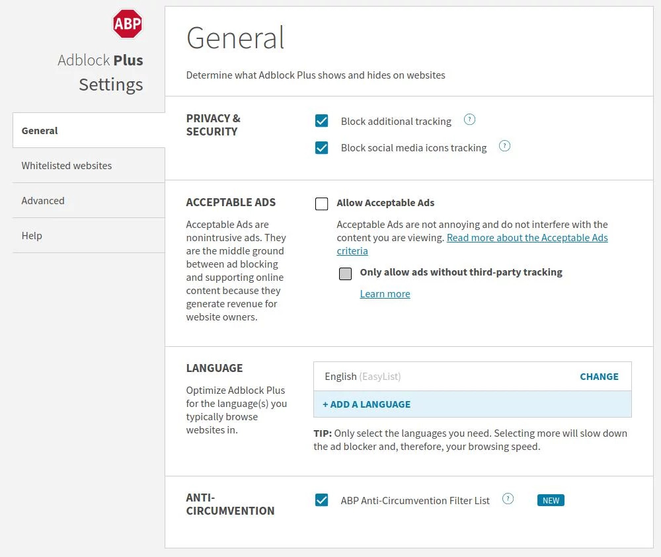The height and width of the screenshot is (557, 661).
Task: Open help tooltip for ABP Anti-Circumvention Filter List
Action: pos(508,499)
